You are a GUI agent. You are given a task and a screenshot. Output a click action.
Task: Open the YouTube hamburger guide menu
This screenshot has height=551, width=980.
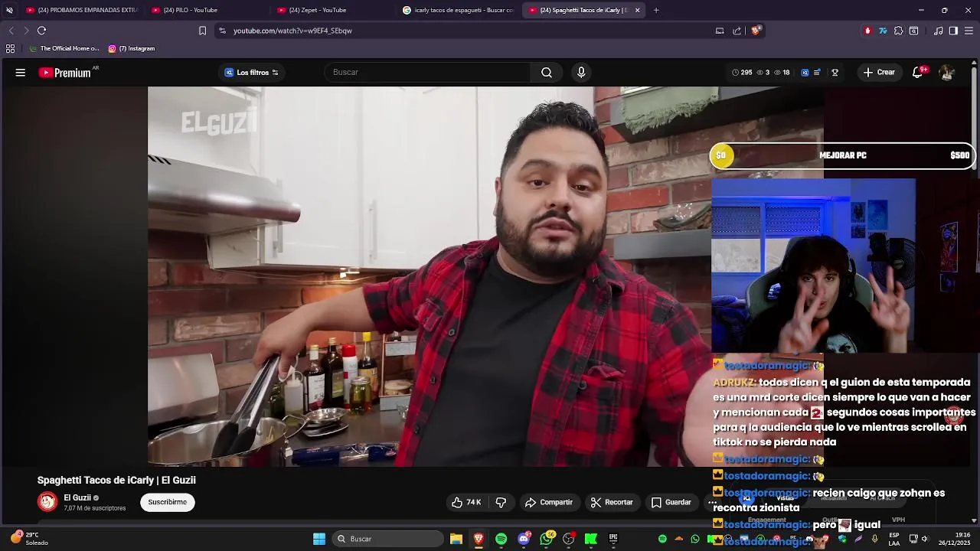click(x=21, y=73)
